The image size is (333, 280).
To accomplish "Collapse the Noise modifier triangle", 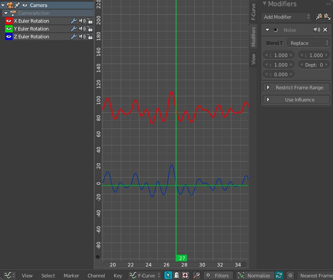I will [x=267, y=30].
